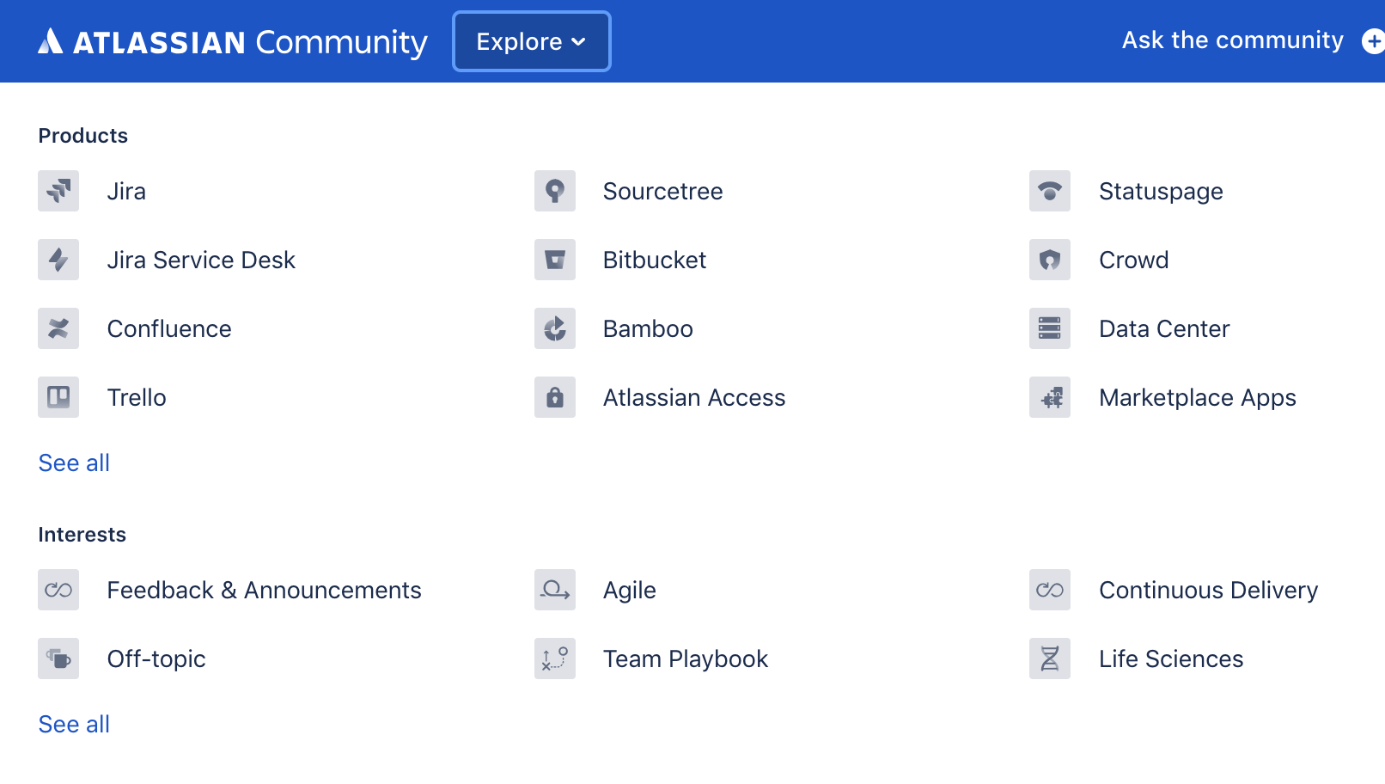
Task: Click the Feedback & Announcements icon
Action: point(58,590)
